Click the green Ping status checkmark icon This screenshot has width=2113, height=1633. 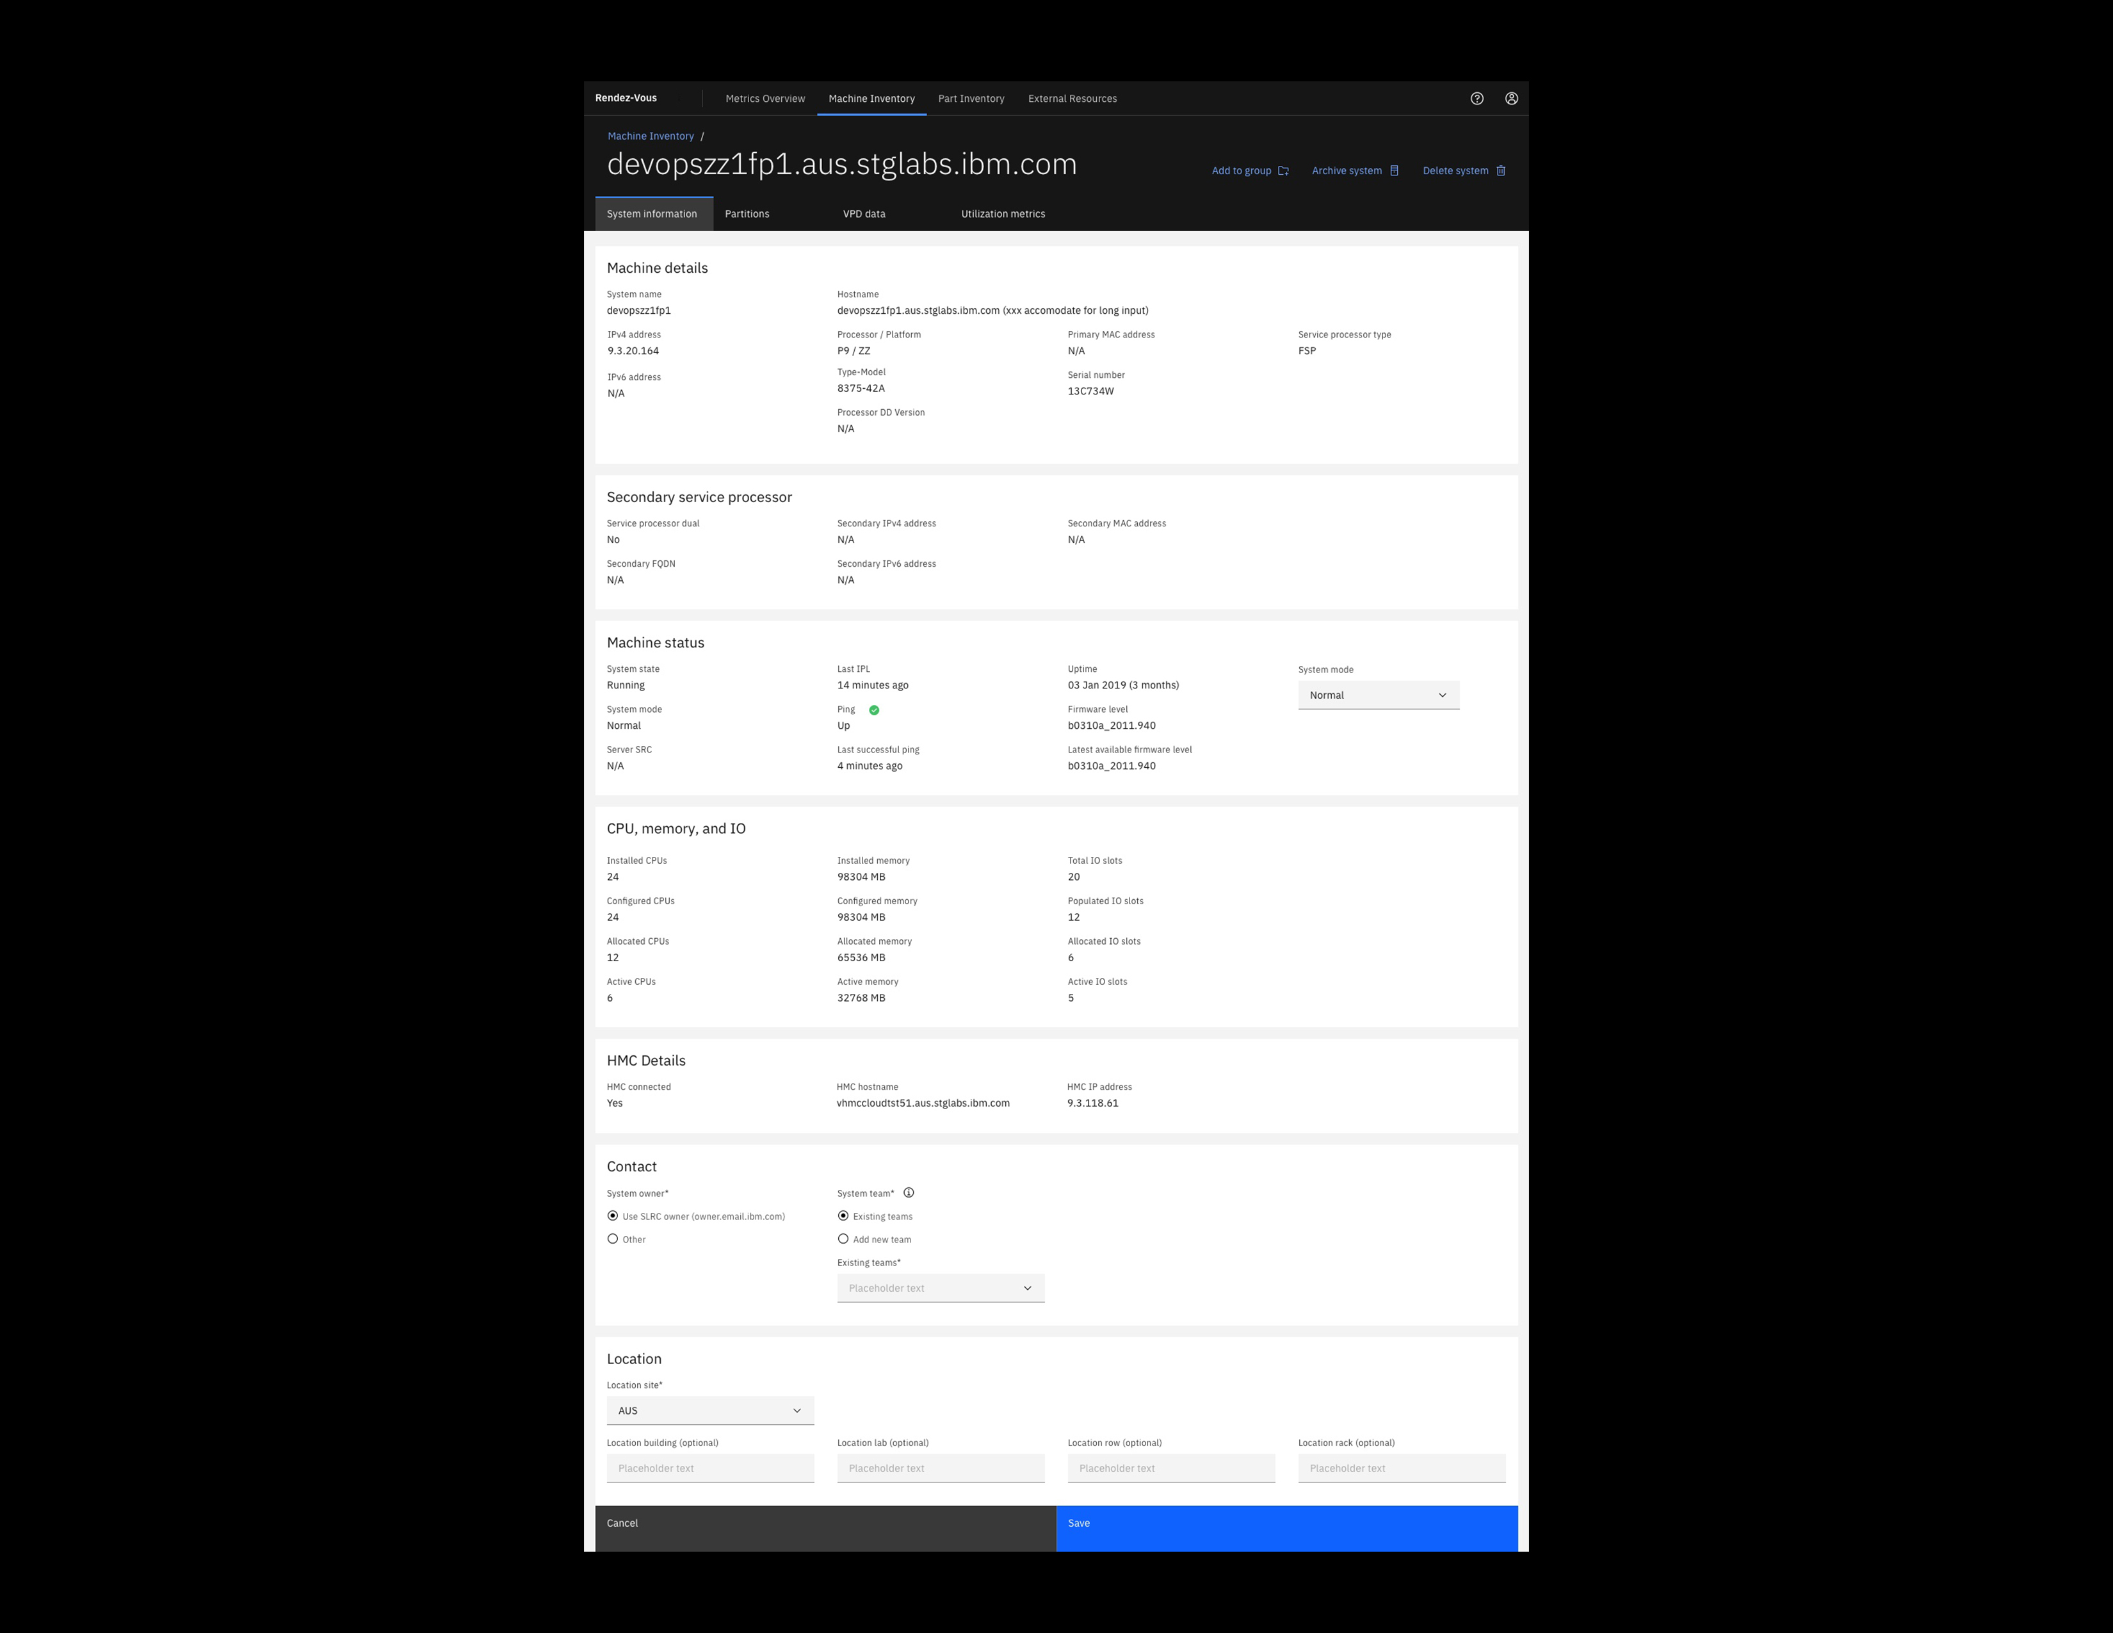pos(873,710)
